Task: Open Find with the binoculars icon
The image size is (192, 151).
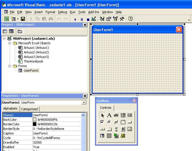Action: coord(51,19)
